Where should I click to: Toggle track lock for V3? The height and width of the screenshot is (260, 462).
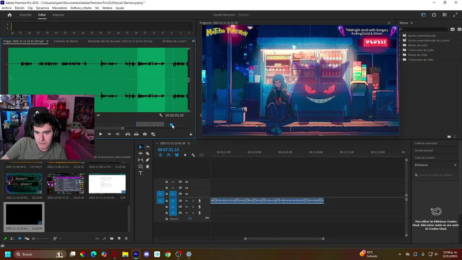[x=167, y=182]
